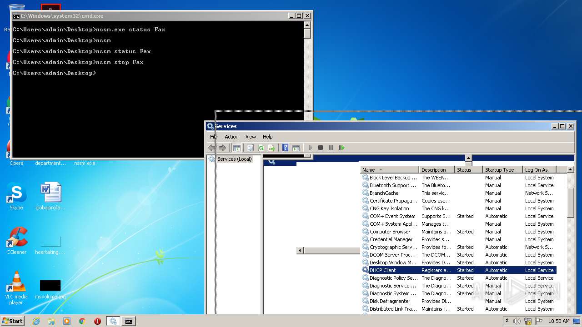The image size is (582, 327).
Task: Click the Refresh icon in Services toolbar
Action: point(261,148)
